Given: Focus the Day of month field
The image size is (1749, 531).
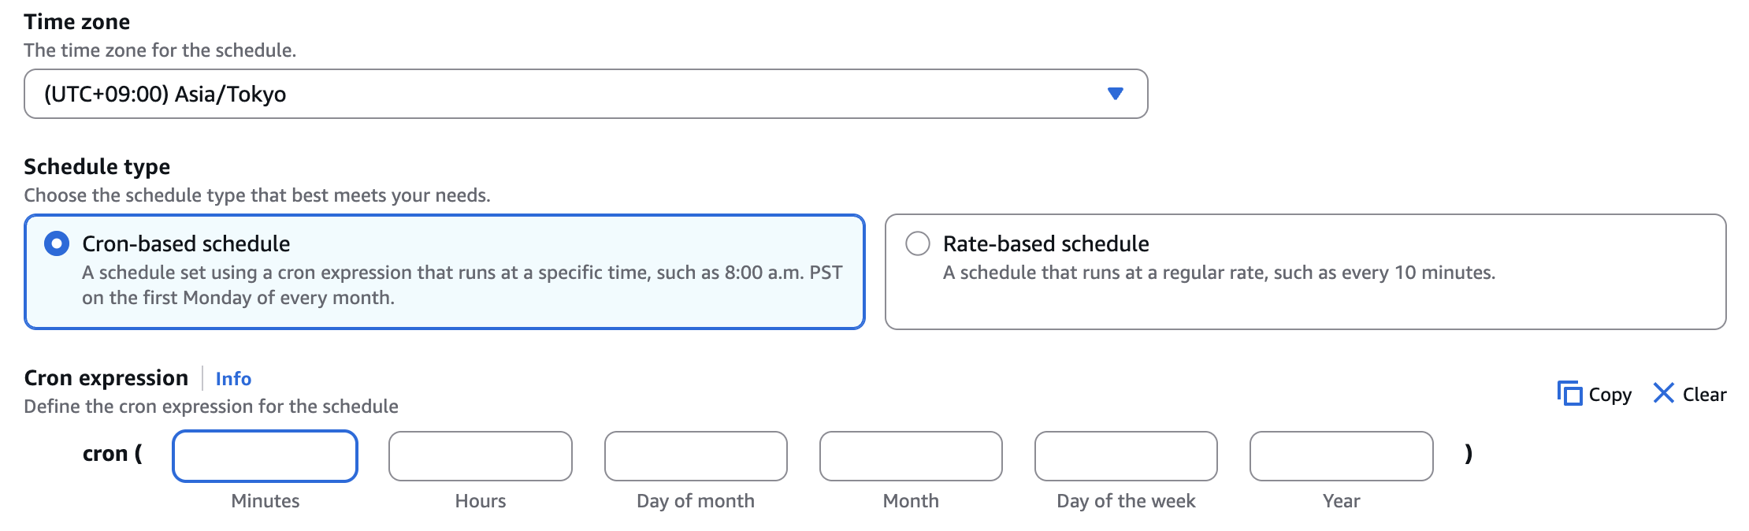Looking at the screenshot, I should coord(696,456).
